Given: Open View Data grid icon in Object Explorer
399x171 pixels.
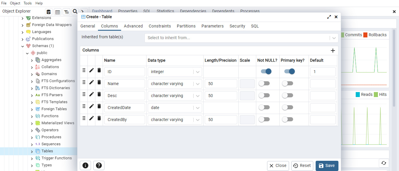Looking at the screenshot, I should click(x=58, y=12).
